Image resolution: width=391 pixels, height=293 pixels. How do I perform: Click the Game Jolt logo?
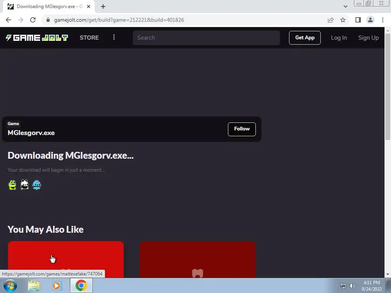click(x=37, y=38)
